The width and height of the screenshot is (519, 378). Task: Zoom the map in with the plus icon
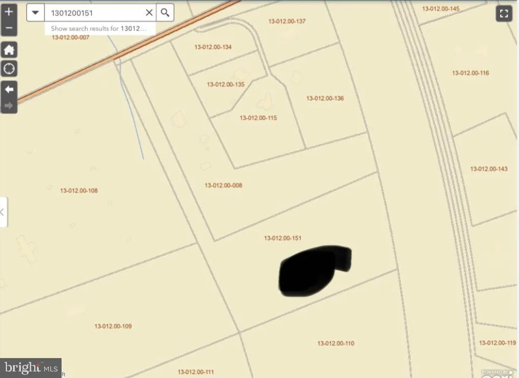pyautogui.click(x=9, y=10)
